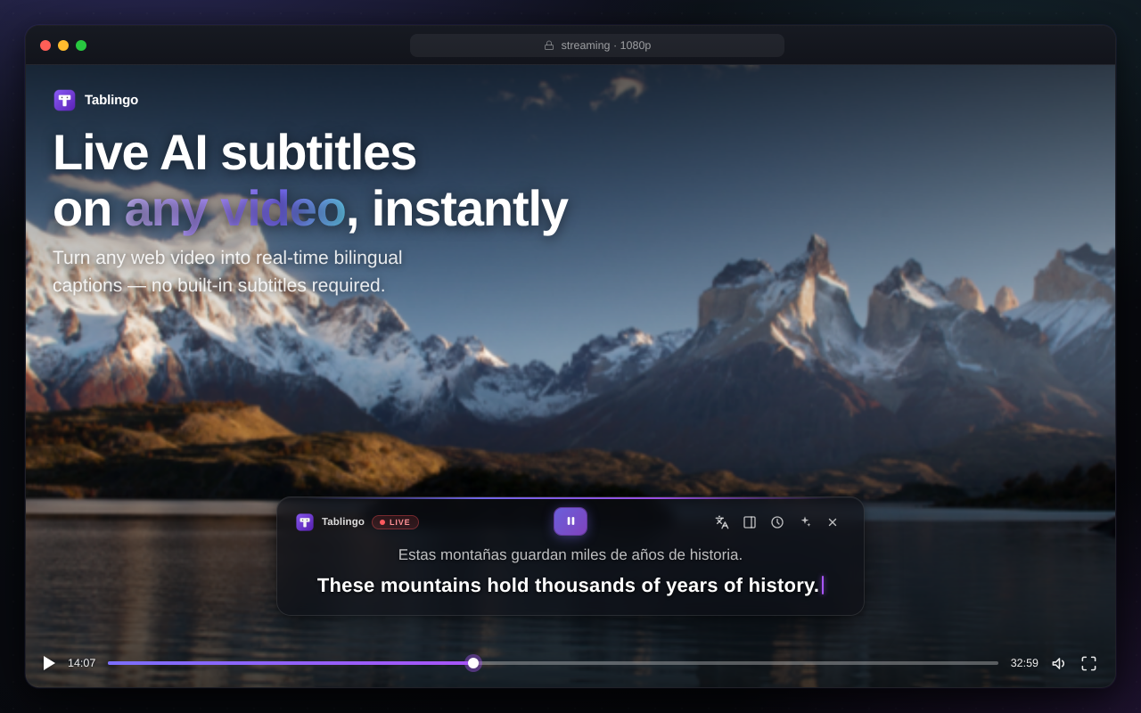Mute the video volume
The height and width of the screenshot is (713, 1141).
[x=1059, y=663]
